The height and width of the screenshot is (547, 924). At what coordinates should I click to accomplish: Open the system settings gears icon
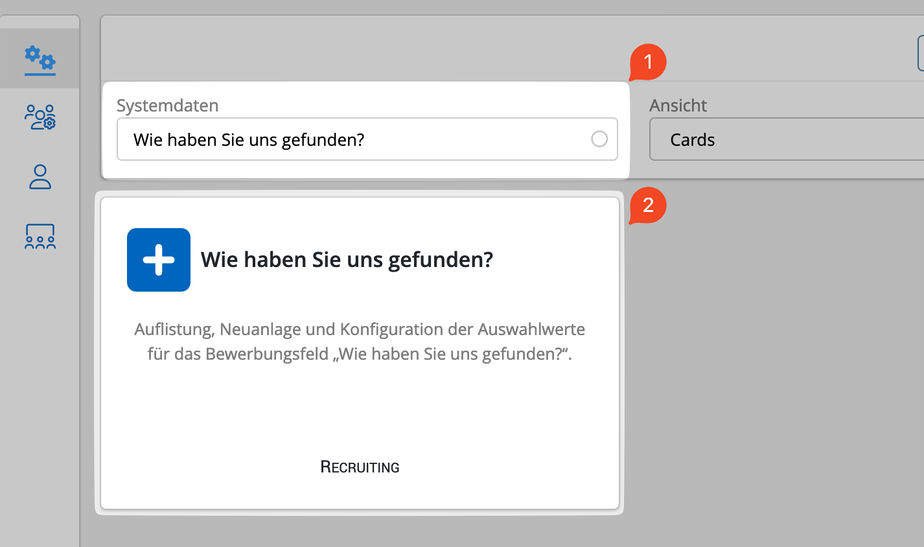(40, 58)
